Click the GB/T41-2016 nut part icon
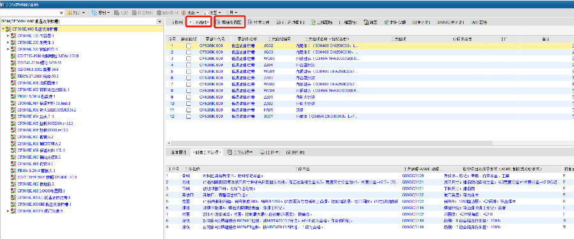 13,62
